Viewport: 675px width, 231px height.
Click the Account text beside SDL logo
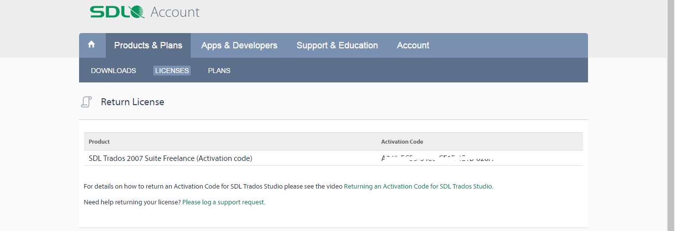[175, 12]
